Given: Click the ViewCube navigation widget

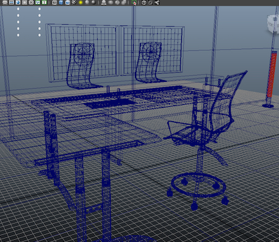Looking at the screenshot, I should coord(273,23).
